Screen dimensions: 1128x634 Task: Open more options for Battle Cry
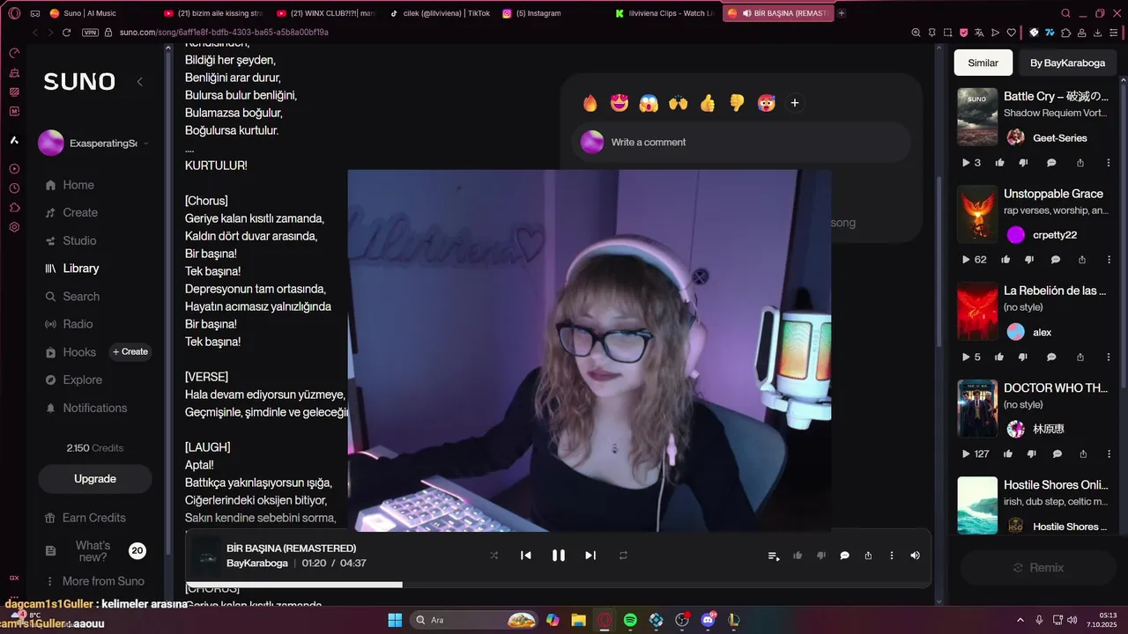click(1108, 163)
